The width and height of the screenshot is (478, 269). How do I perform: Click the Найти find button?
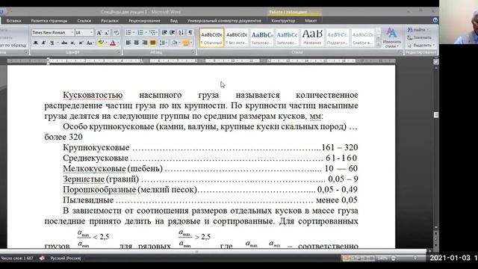click(418, 30)
